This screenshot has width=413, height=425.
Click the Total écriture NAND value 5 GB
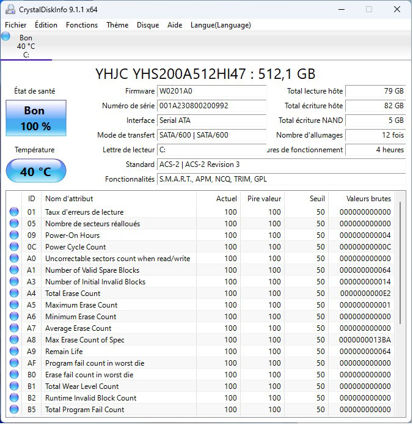point(376,120)
